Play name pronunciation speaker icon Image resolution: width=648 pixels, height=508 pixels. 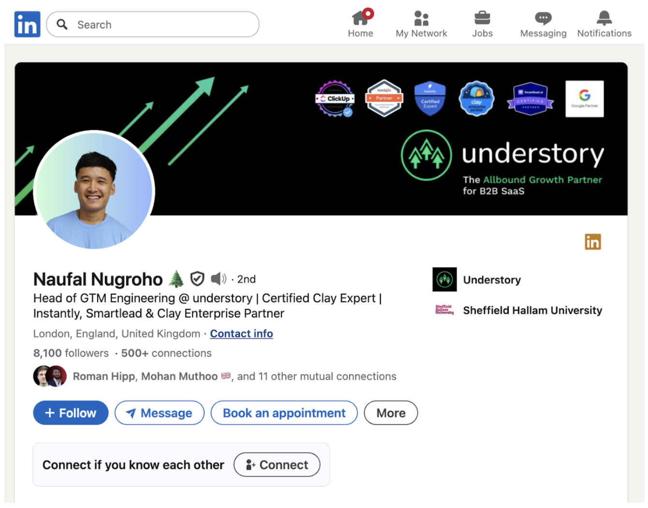(219, 279)
